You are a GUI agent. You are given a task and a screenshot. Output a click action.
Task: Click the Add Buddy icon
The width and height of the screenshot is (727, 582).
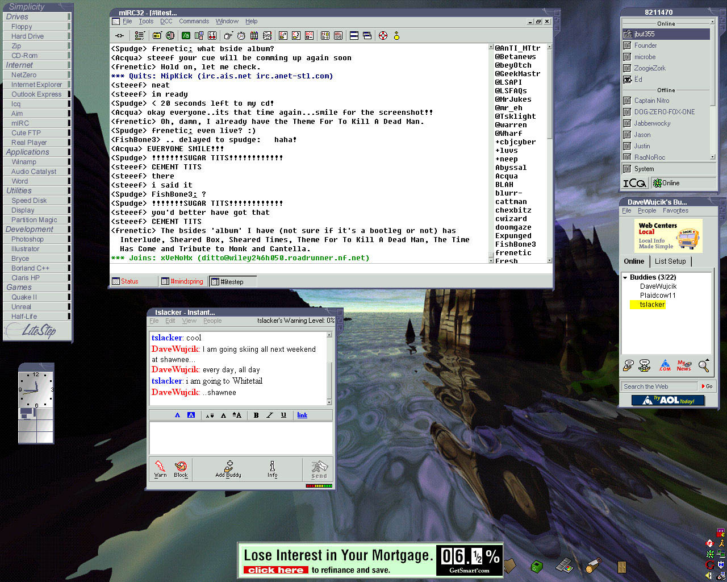point(228,469)
